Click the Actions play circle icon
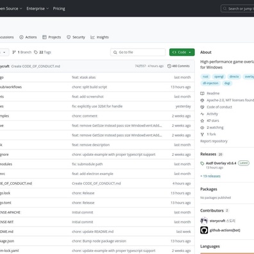Viewport: 254px width, 254px height. point(21,37)
